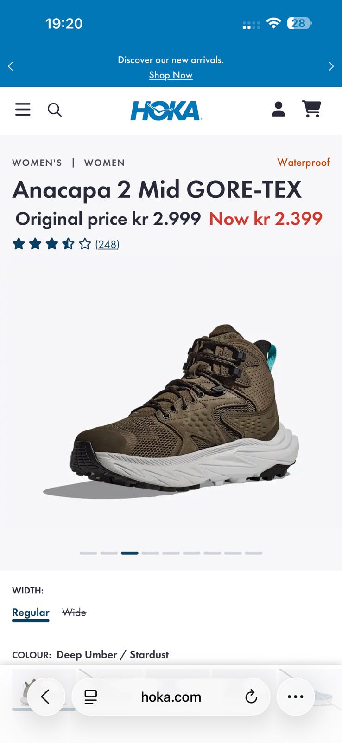Screen dimensions: 342x743
Task: Reload the page in browser bar
Action: click(251, 697)
